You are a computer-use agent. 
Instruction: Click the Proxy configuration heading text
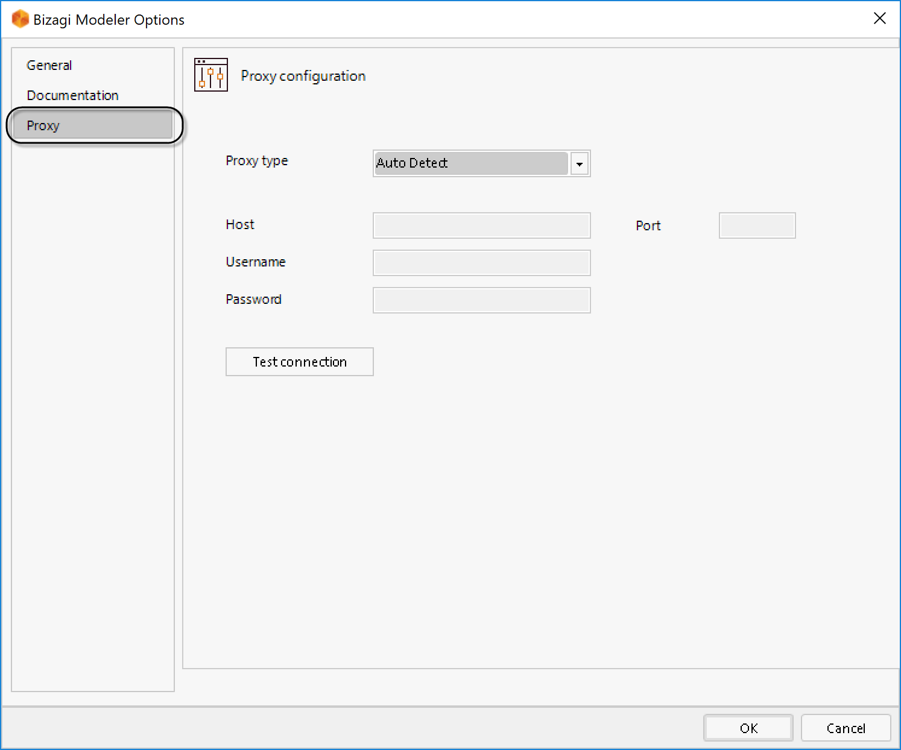click(x=303, y=76)
